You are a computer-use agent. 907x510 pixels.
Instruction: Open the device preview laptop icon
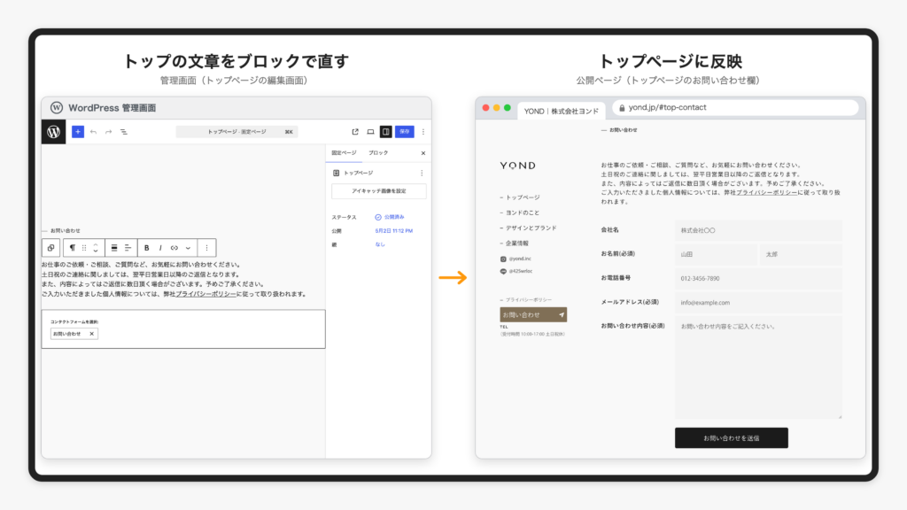click(370, 132)
